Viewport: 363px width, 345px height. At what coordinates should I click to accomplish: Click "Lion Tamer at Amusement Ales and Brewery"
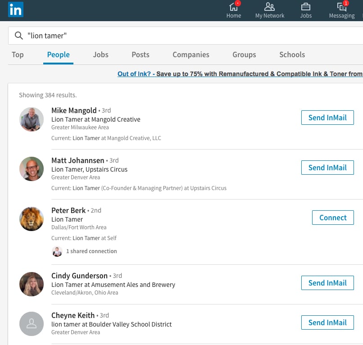click(113, 285)
